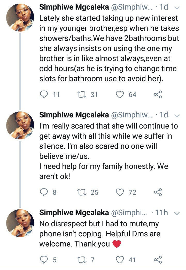186x270 pixels.
Task: Like the tweet with 64 likes
Action: pos(120,95)
